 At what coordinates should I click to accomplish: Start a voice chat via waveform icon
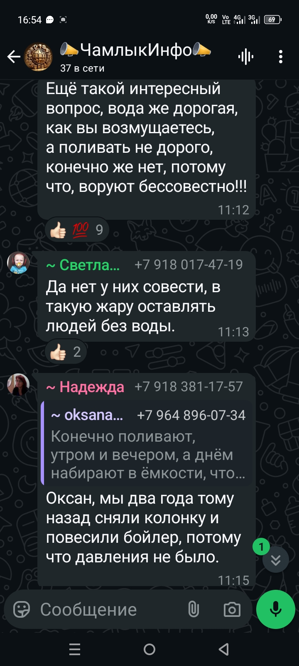246,57
